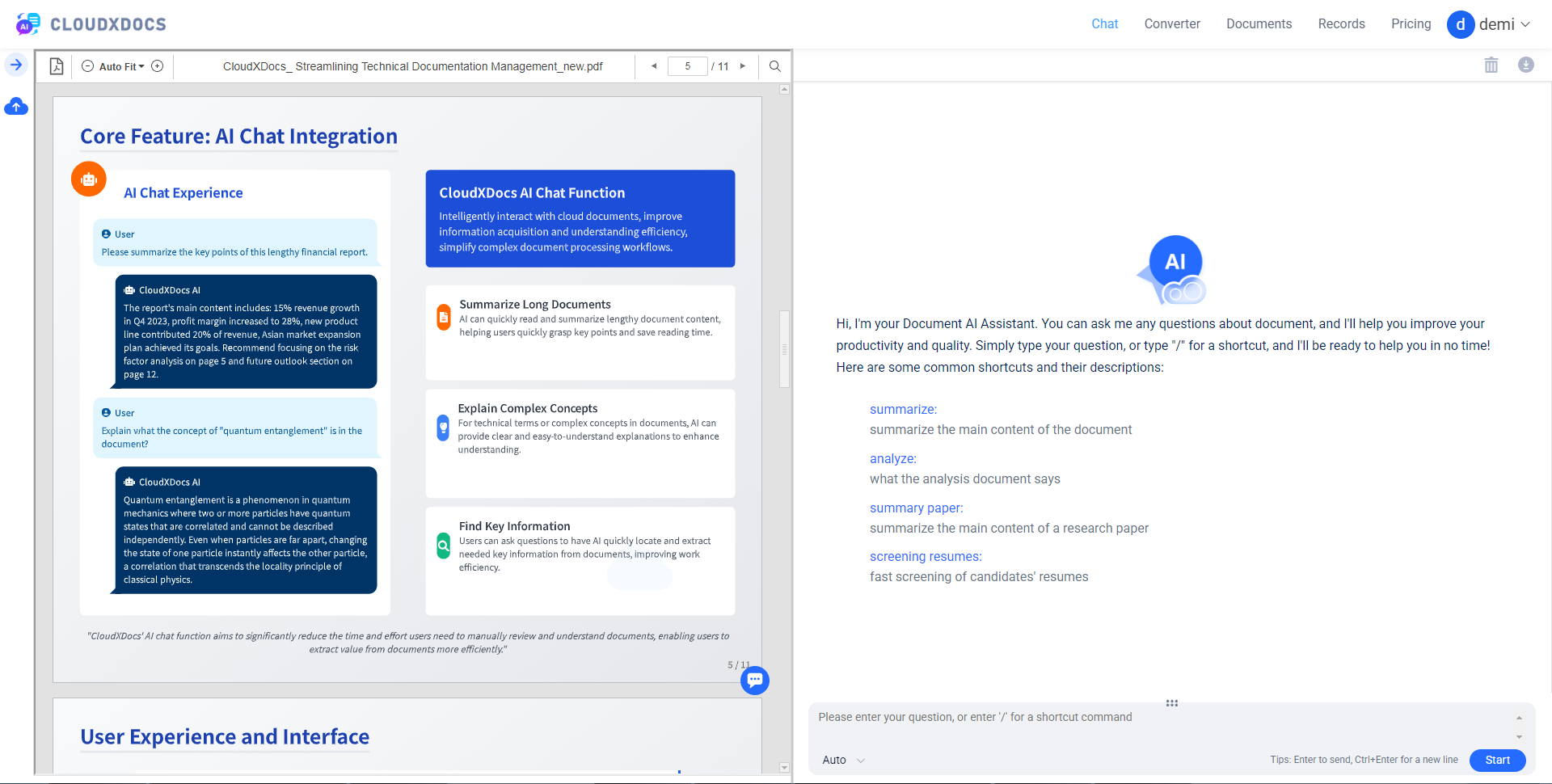The width and height of the screenshot is (1552, 784).
Task: Click the PDF vertical scrollbar thumb
Action: click(x=784, y=349)
